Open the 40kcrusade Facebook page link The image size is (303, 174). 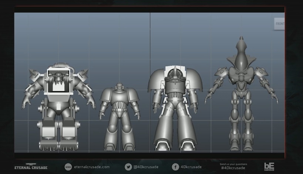tap(191, 167)
